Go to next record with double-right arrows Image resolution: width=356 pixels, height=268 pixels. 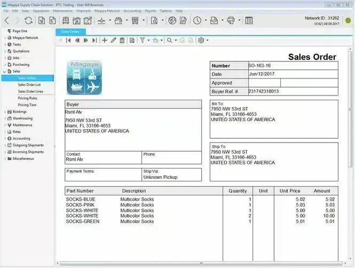tap(86, 41)
